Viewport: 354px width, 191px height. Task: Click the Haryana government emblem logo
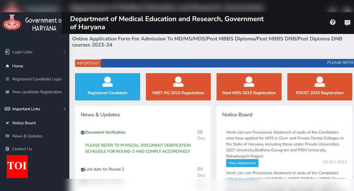point(12,22)
